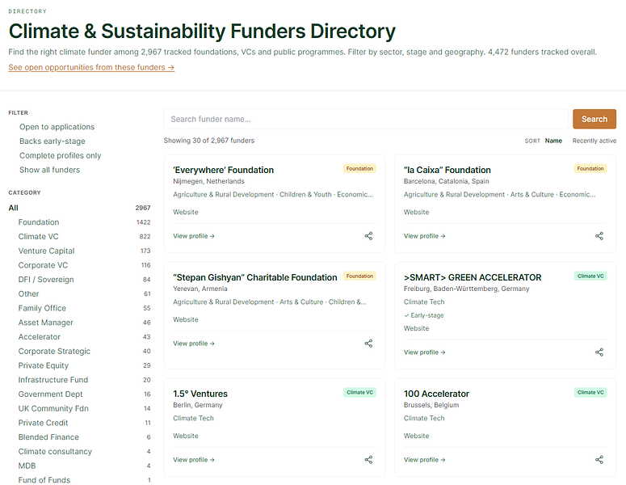Select the Blended Finance category
The width and height of the screenshot is (626, 485).
(x=84, y=437)
